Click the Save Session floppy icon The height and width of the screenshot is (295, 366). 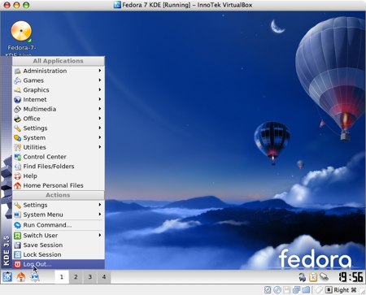tap(18, 245)
